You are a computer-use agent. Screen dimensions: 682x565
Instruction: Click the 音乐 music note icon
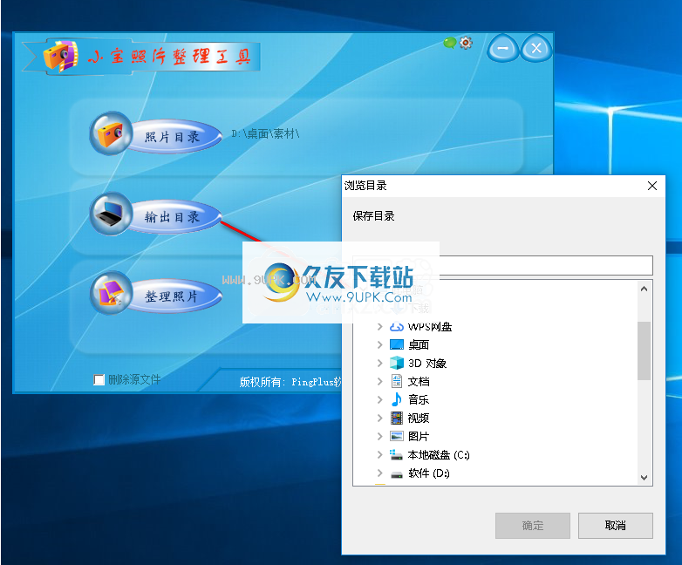tap(397, 399)
